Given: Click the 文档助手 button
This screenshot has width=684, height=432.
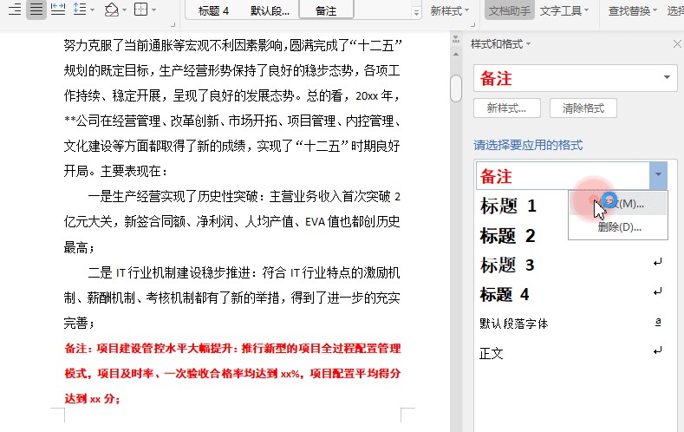Looking at the screenshot, I should point(509,10).
